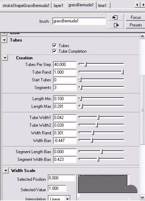Open the Interpolation dropdown
Screen dimensions: 145x201
pyautogui.click(x=59, y=199)
